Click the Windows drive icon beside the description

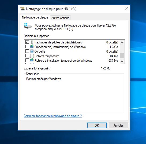pos(28,26)
